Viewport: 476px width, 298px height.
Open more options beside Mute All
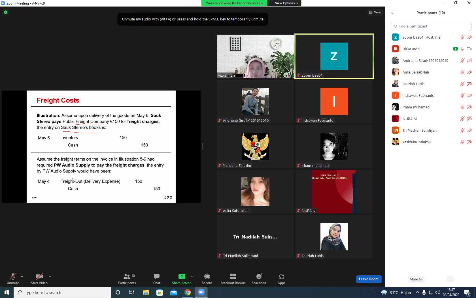pos(450,279)
